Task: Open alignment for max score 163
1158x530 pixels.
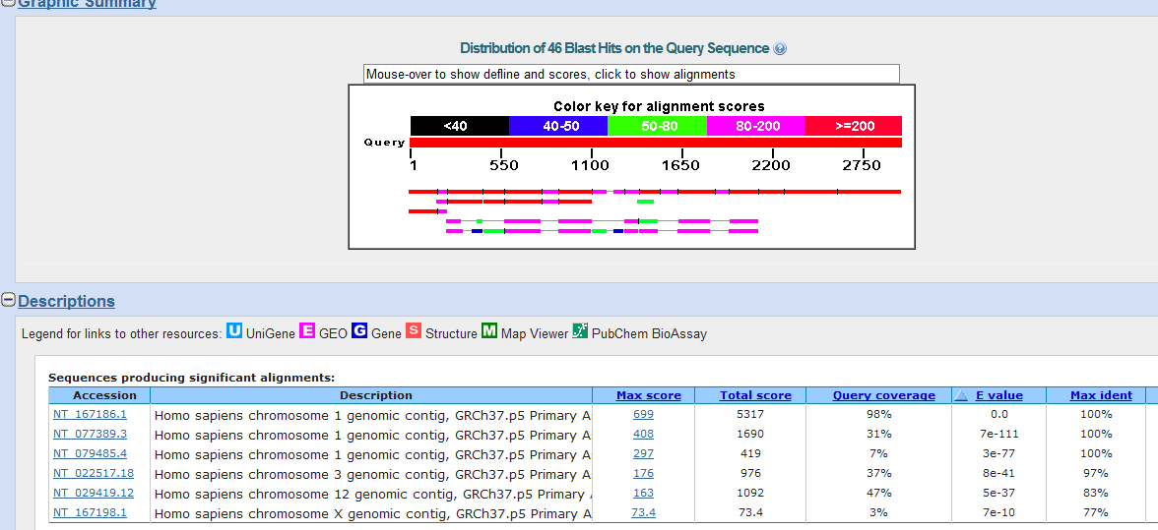Action: point(643,493)
